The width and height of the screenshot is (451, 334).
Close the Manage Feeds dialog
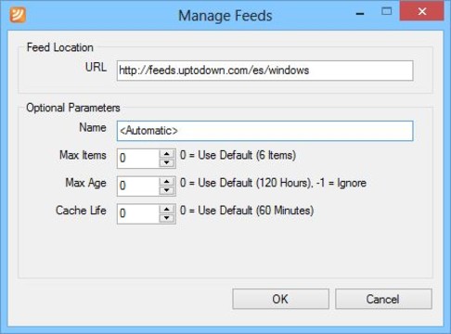[421, 11]
